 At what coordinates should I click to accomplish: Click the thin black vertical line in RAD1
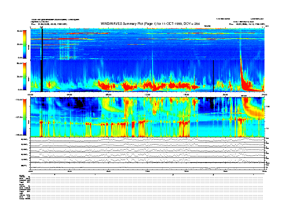point(213,76)
